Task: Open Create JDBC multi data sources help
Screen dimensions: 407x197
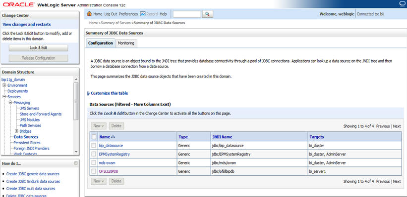Action: pos(31,189)
